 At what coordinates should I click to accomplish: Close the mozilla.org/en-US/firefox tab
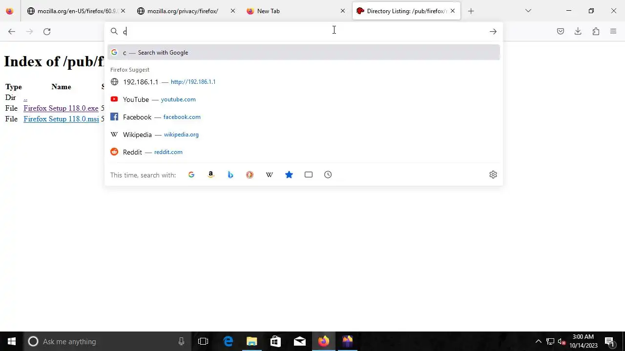click(123, 11)
